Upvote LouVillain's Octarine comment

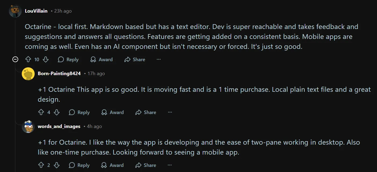(28, 60)
